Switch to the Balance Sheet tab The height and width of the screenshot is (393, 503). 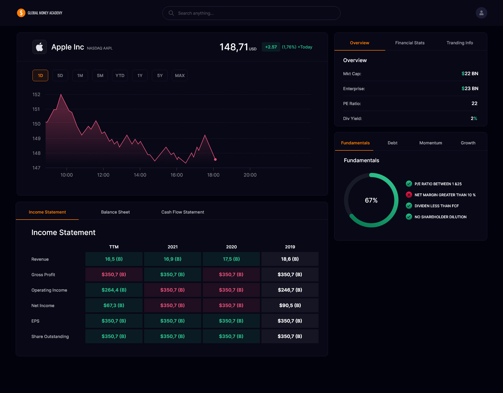point(115,212)
